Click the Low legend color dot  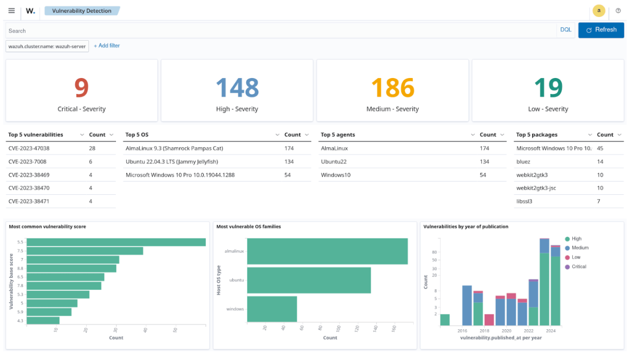[568, 258]
